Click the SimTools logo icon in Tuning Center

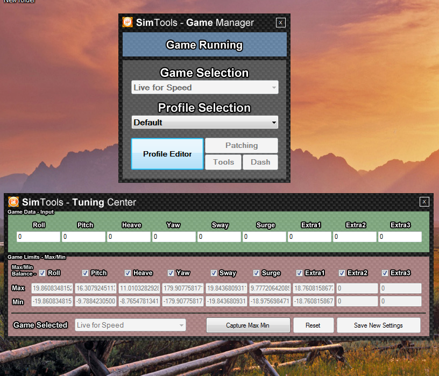(x=13, y=202)
